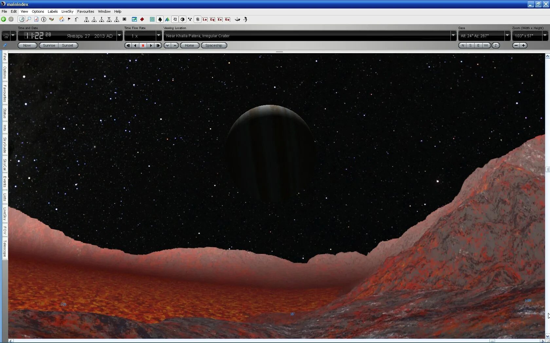The image size is (550, 343).
Task: Click the Sunrise button
Action: (x=49, y=45)
